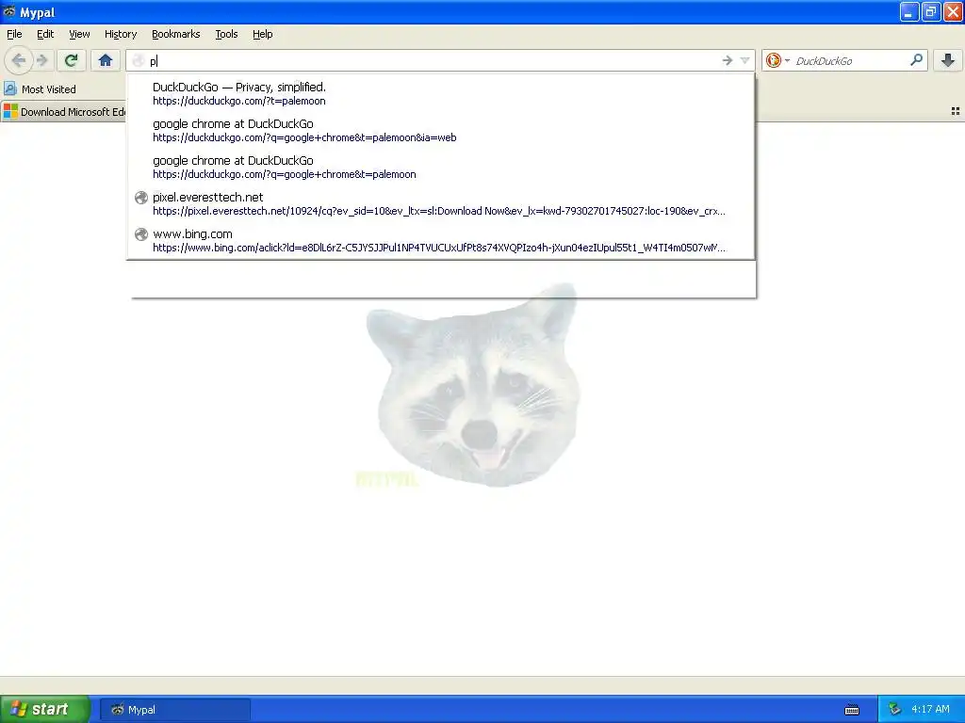Click the 4:17 AM taskbar clock
The height and width of the screenshot is (723, 965).
pos(930,710)
